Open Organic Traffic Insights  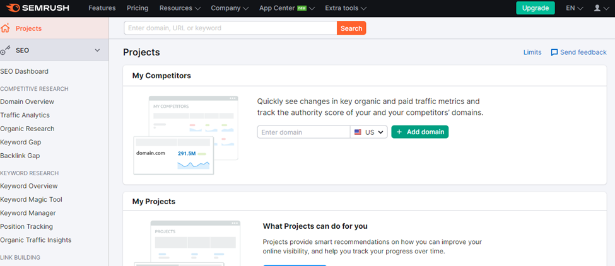pyautogui.click(x=36, y=240)
